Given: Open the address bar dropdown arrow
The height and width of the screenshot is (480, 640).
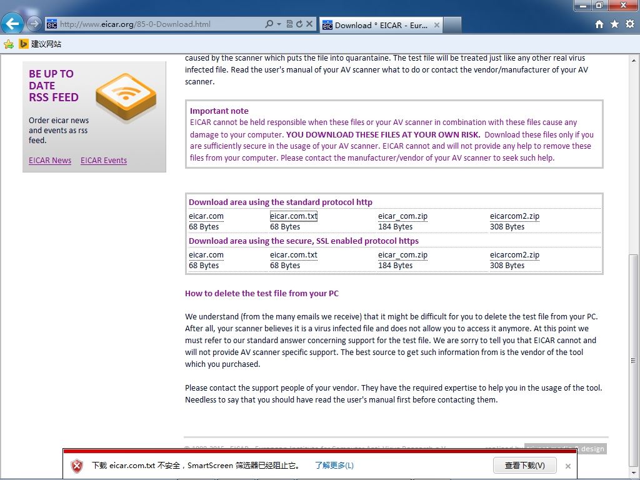Looking at the screenshot, I should [x=279, y=24].
